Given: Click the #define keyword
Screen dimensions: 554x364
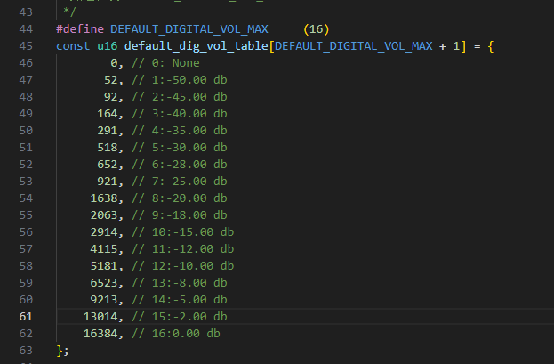Looking at the screenshot, I should (x=80, y=29).
